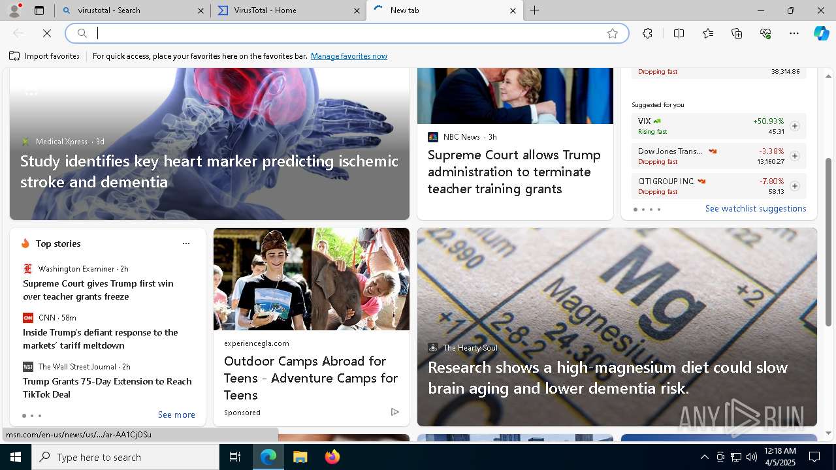836x470 pixels.
Task: Open Supreme Court teacher training grants article
Action: click(x=514, y=172)
